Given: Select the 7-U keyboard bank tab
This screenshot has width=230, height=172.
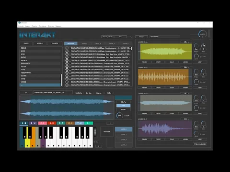Looking at the screenshot, I should coord(80,123).
